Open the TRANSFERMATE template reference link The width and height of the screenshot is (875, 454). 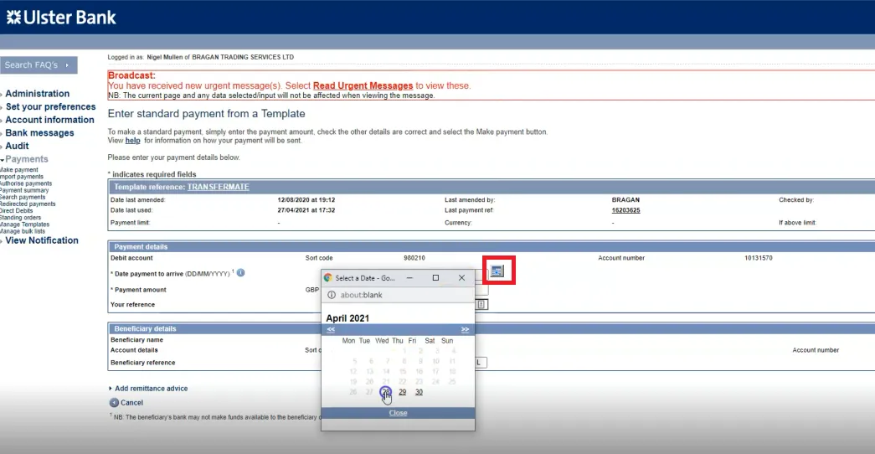click(x=219, y=187)
